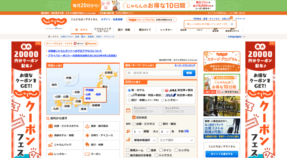This screenshot has width=287, height=158.
Task: Open the エリア選択 area dropdown
Action: 177,140
